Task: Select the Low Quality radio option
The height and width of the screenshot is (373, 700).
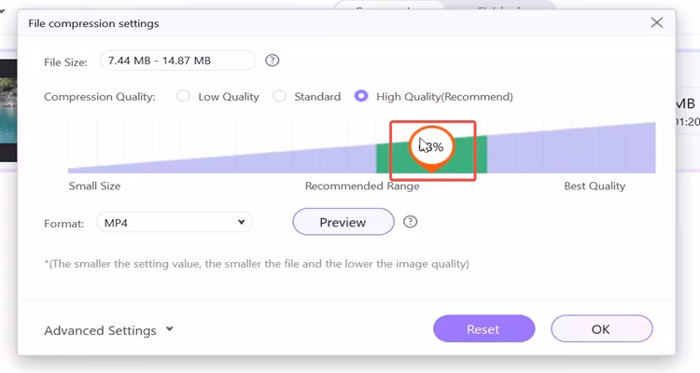Action: (183, 96)
